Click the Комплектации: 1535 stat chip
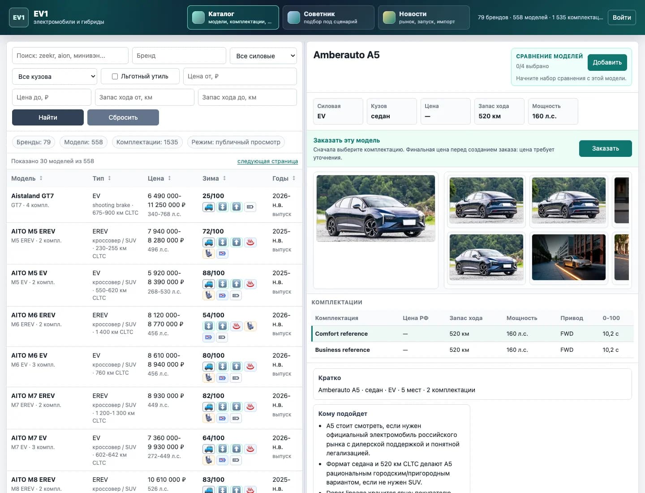Screen dimensions: 645x493 pos(147,142)
